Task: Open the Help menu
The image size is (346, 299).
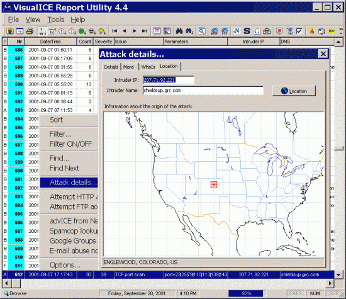Action: pyautogui.click(x=77, y=20)
